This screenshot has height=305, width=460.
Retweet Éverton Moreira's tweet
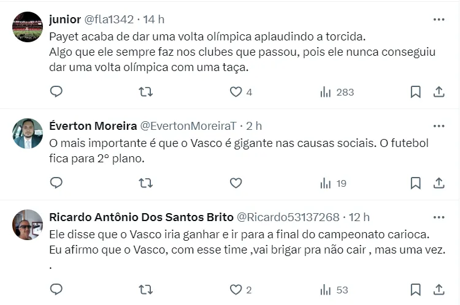coord(146,183)
